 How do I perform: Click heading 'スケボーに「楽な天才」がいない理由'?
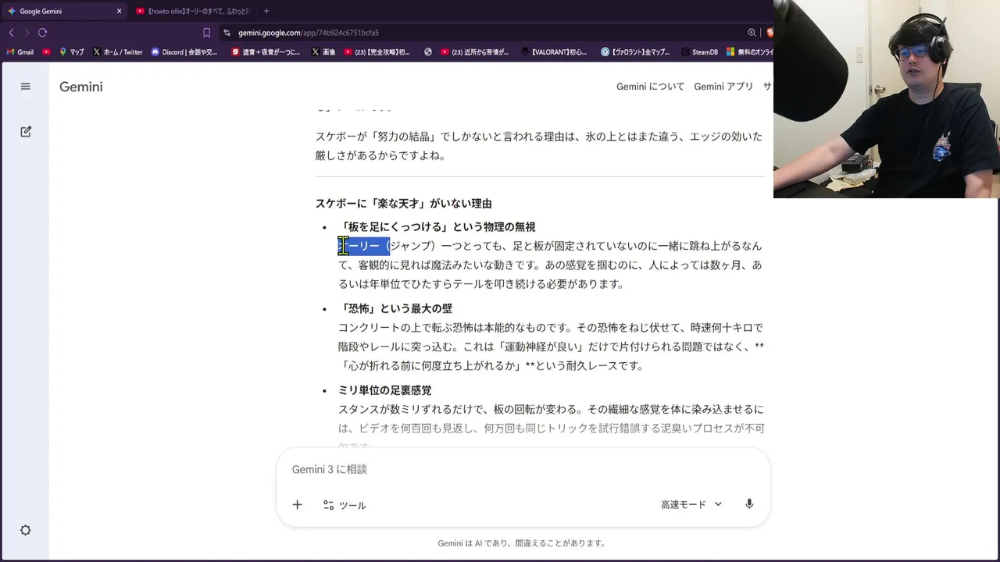tap(403, 204)
